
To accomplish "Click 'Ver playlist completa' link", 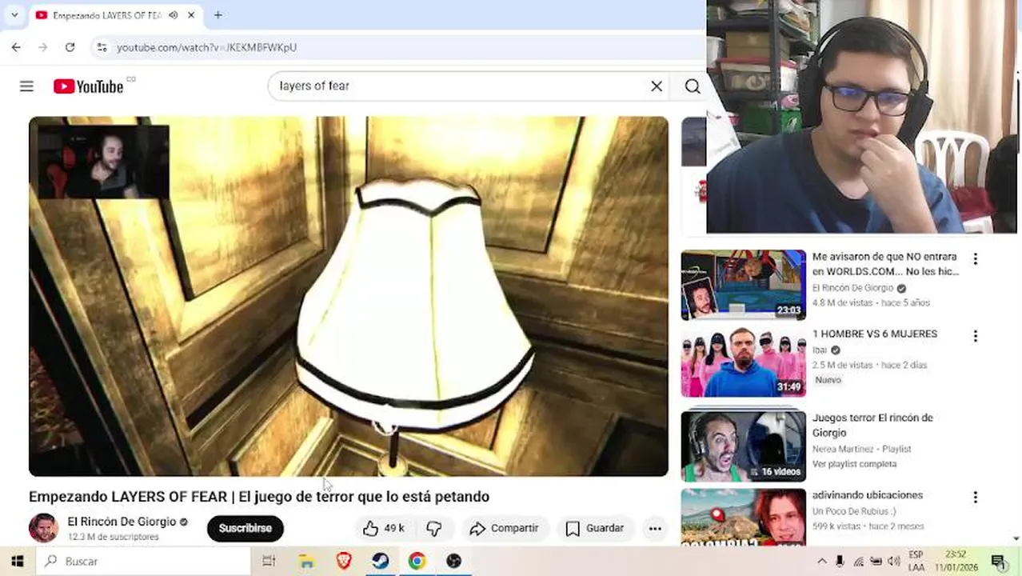I will click(x=854, y=464).
